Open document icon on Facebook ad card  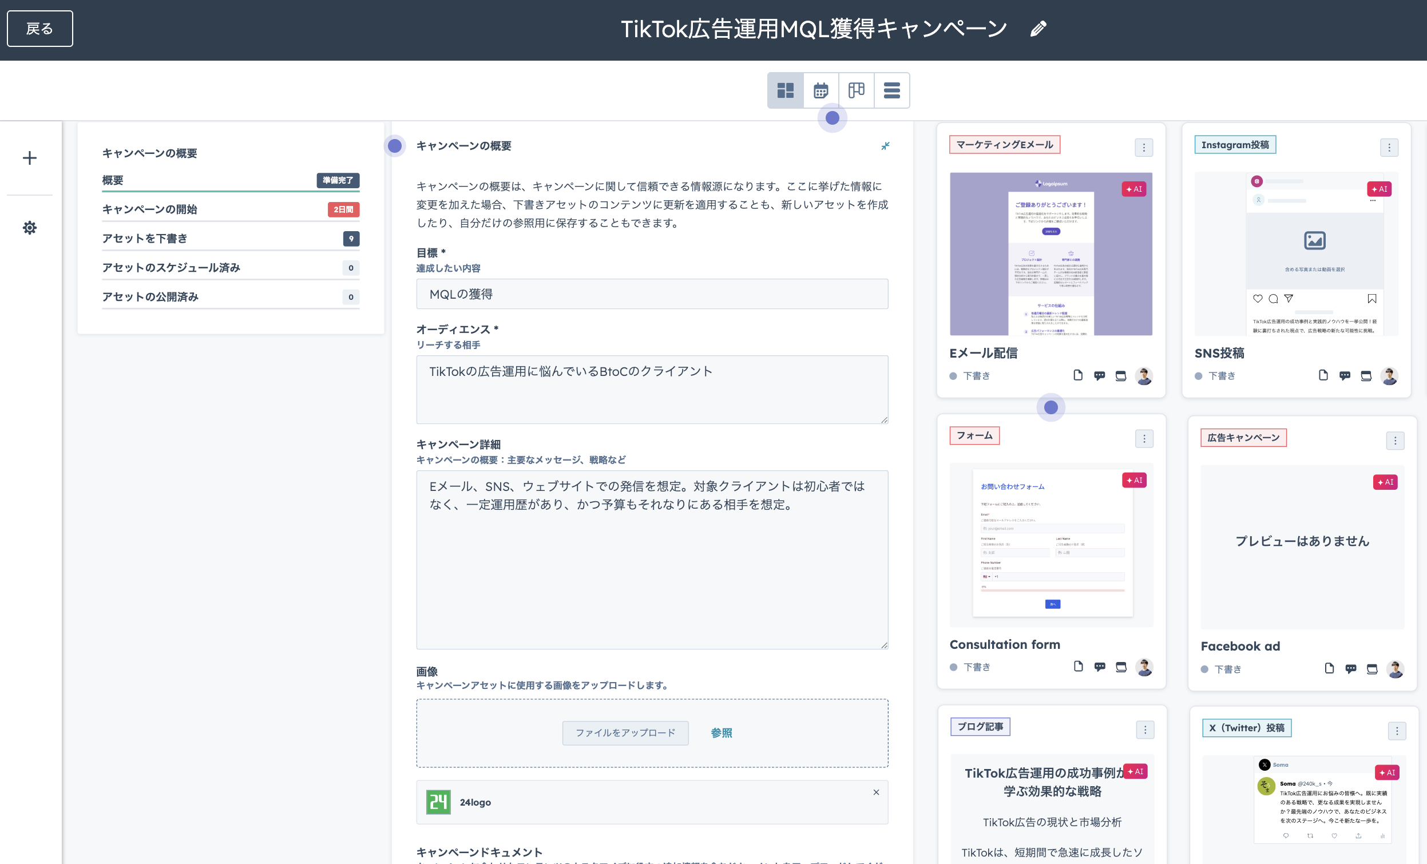coord(1329,668)
